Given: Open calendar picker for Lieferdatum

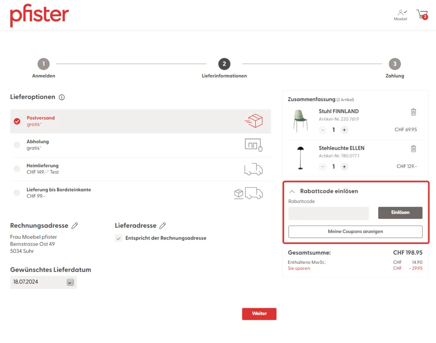Looking at the screenshot, I should click(70, 282).
